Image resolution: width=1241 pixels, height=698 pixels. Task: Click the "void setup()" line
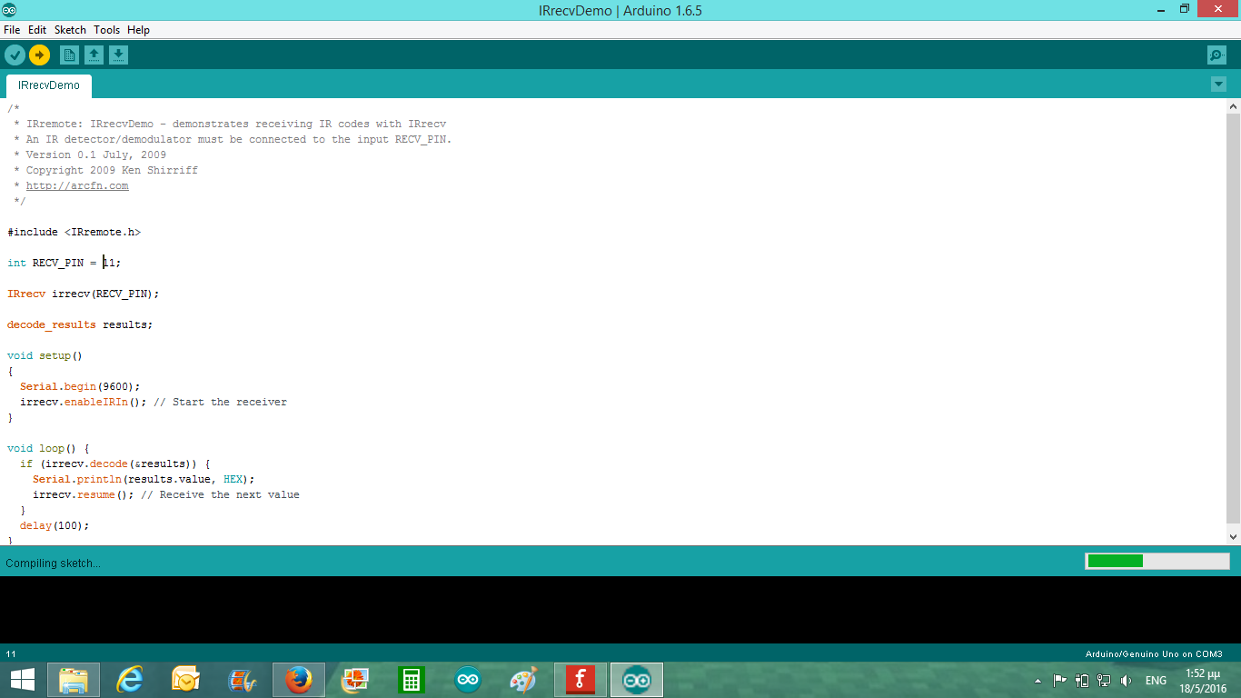[45, 356]
